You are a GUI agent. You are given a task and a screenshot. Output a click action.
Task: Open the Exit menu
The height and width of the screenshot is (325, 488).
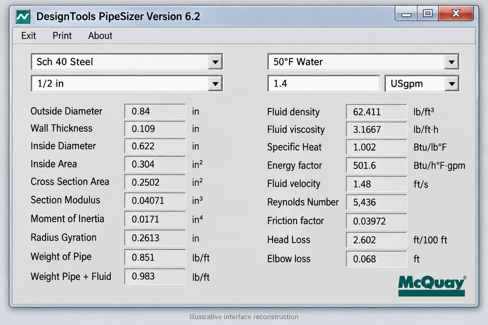point(29,36)
